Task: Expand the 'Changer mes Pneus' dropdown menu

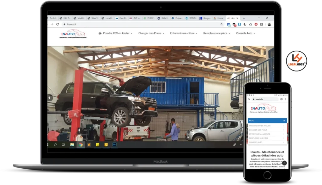Action: pyautogui.click(x=151, y=33)
